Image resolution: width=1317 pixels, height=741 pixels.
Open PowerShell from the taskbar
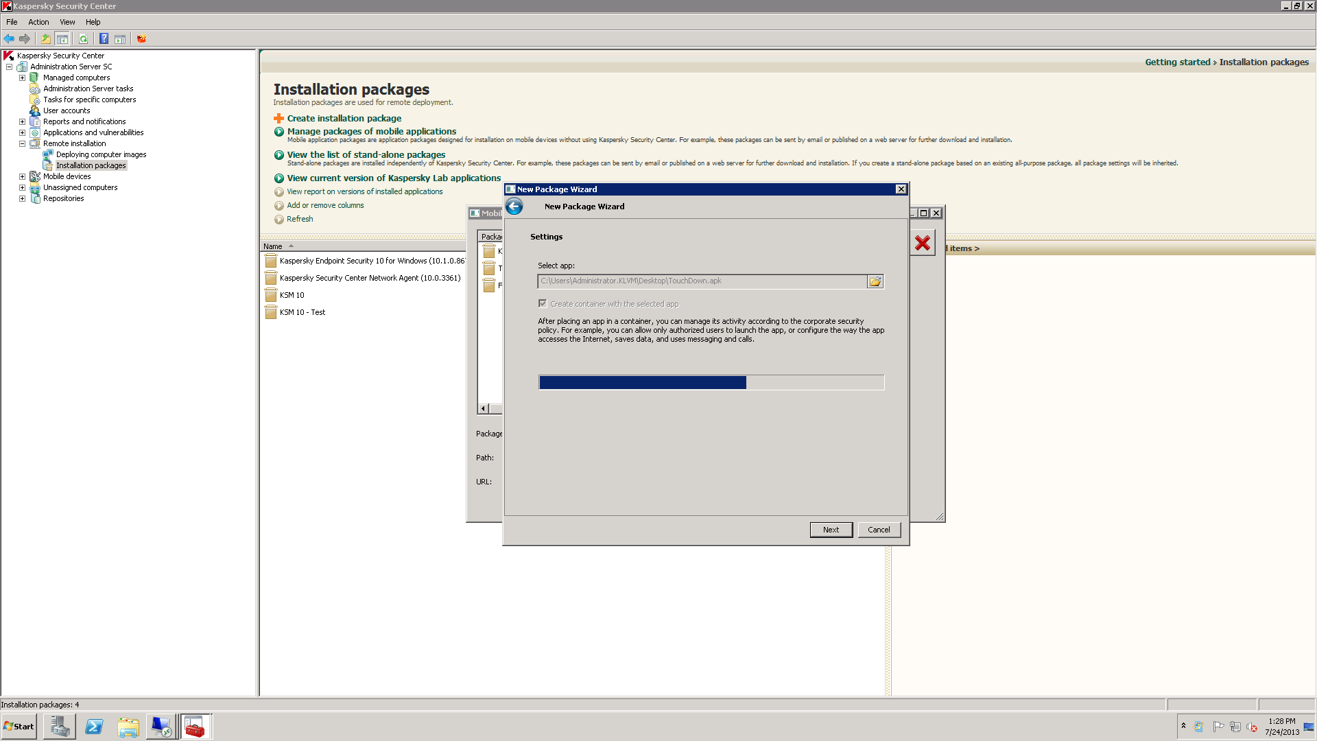(x=94, y=727)
